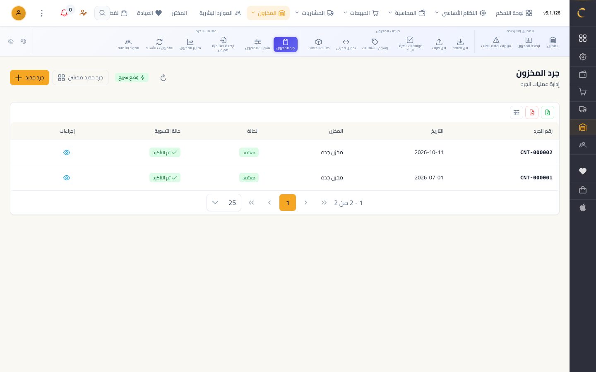Image resolution: width=596 pixels, height=372 pixels.
Task: Click جرد جديد محسّن enhanced count button
Action: pos(80,78)
